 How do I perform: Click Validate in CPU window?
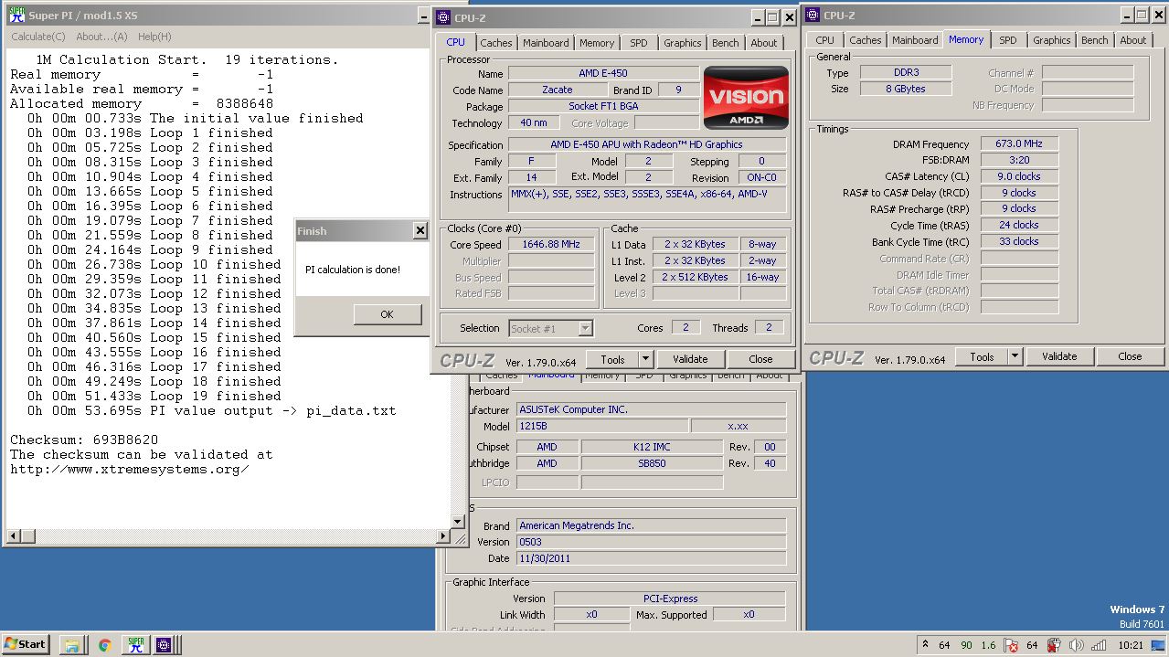click(690, 359)
